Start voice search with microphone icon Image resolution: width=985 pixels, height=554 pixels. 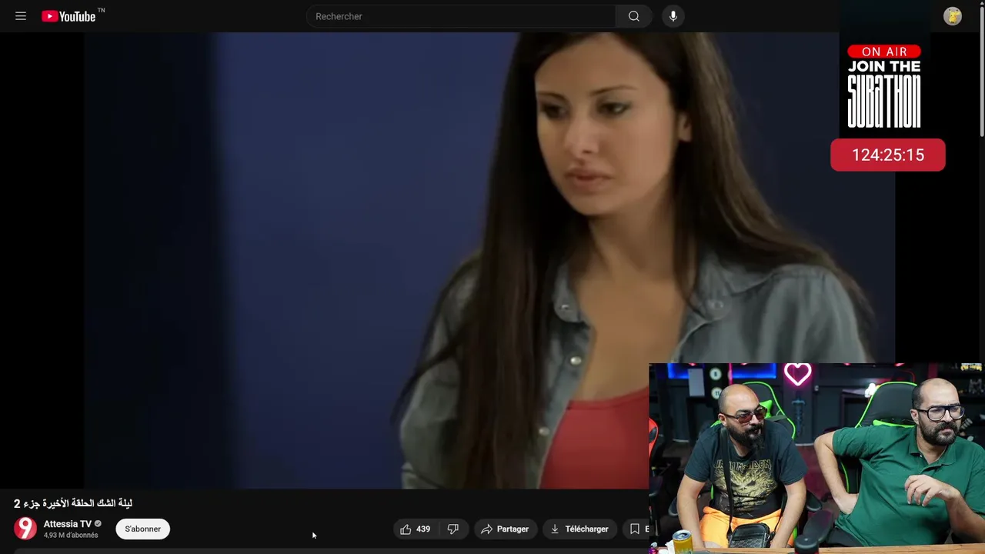pos(673,16)
